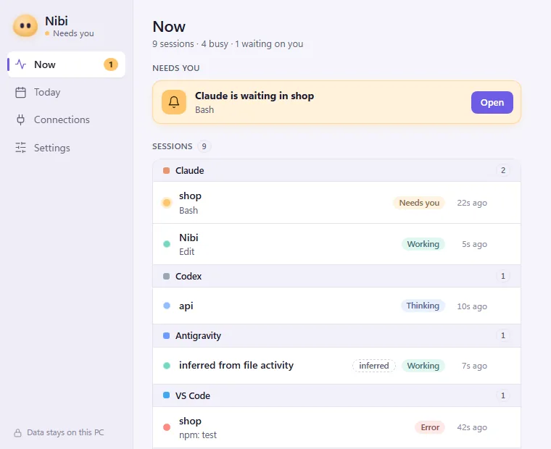Select the inferred from file activity session
551x449 pixels.
336,366
